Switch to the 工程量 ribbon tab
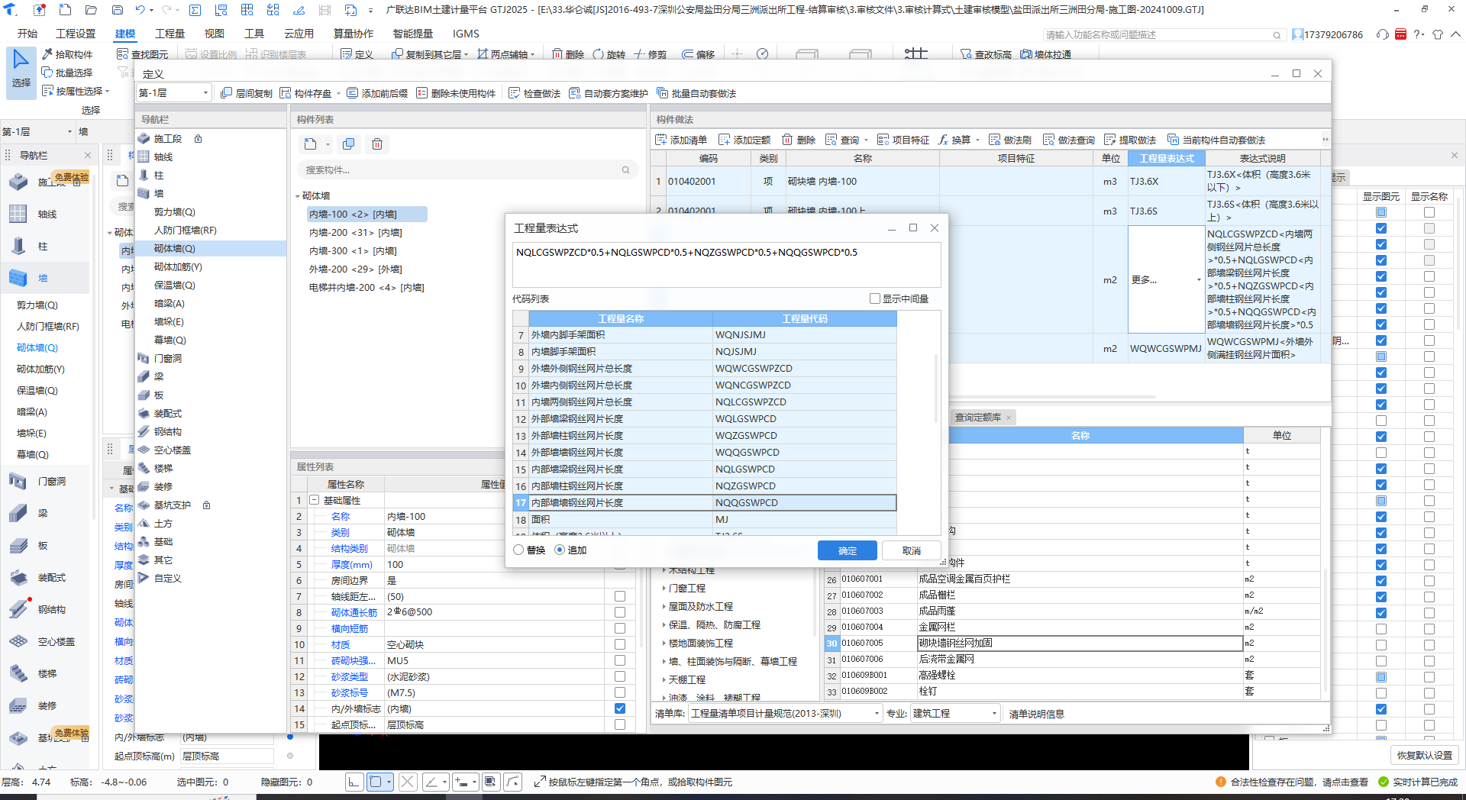 click(170, 34)
